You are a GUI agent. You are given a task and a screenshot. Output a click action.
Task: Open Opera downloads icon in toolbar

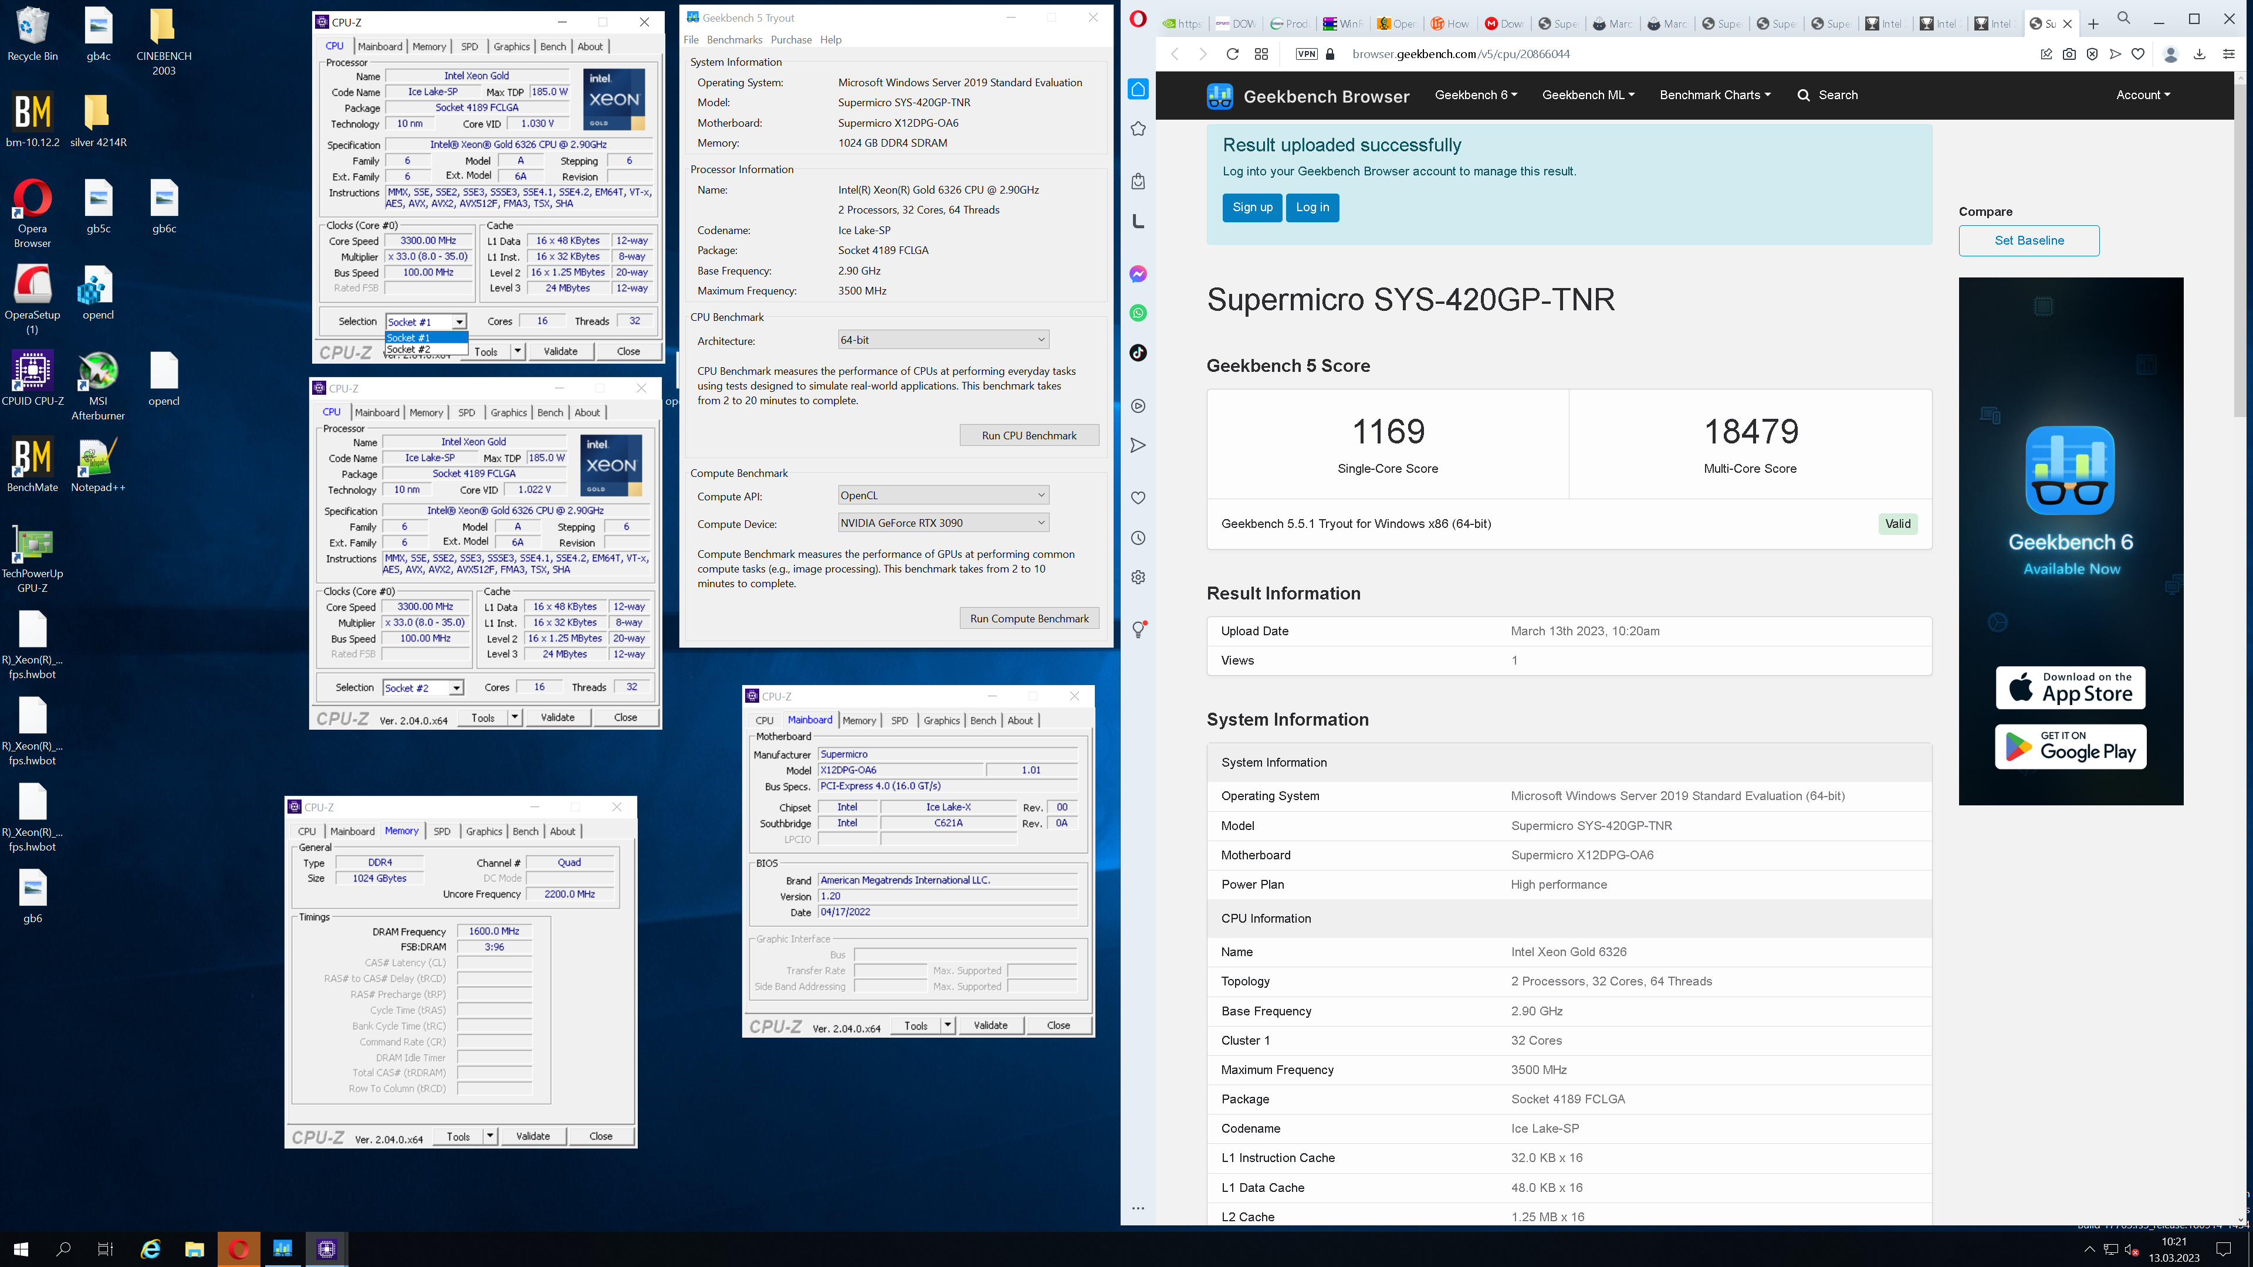2199,54
